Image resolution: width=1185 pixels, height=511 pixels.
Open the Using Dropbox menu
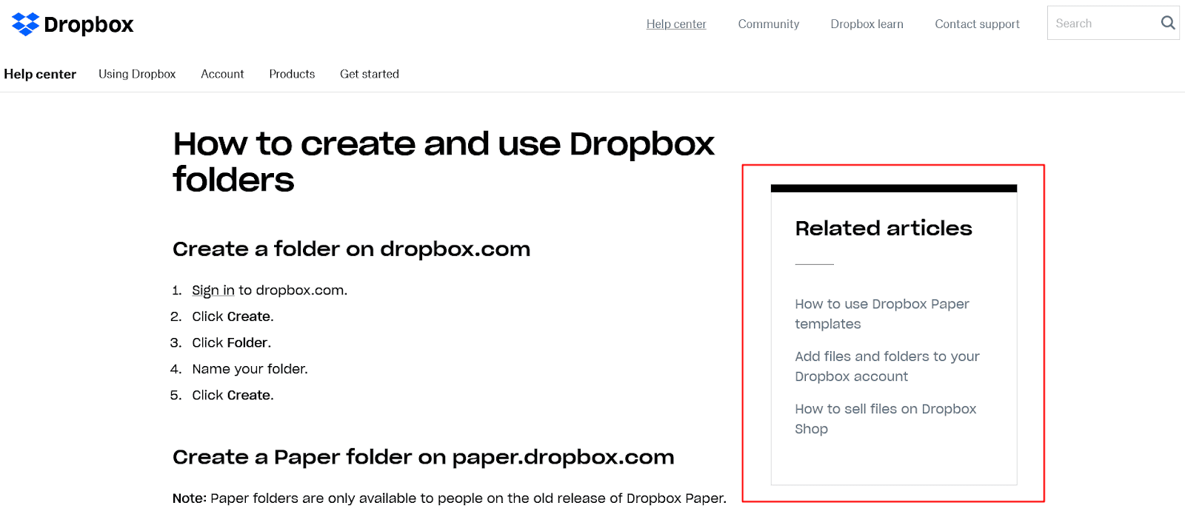[x=137, y=74]
